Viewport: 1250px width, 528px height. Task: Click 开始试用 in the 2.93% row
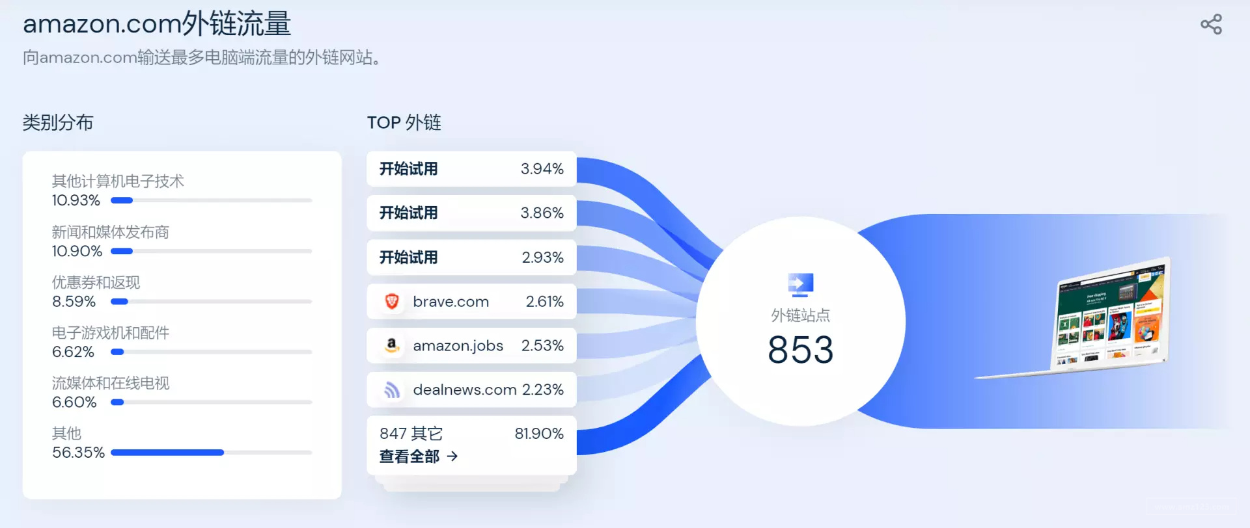pyautogui.click(x=409, y=257)
